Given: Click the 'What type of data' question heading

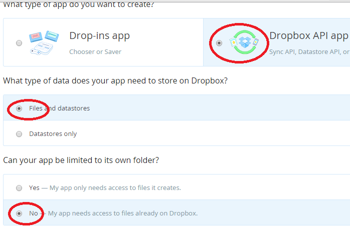Looking at the screenshot, I should click(x=115, y=81).
